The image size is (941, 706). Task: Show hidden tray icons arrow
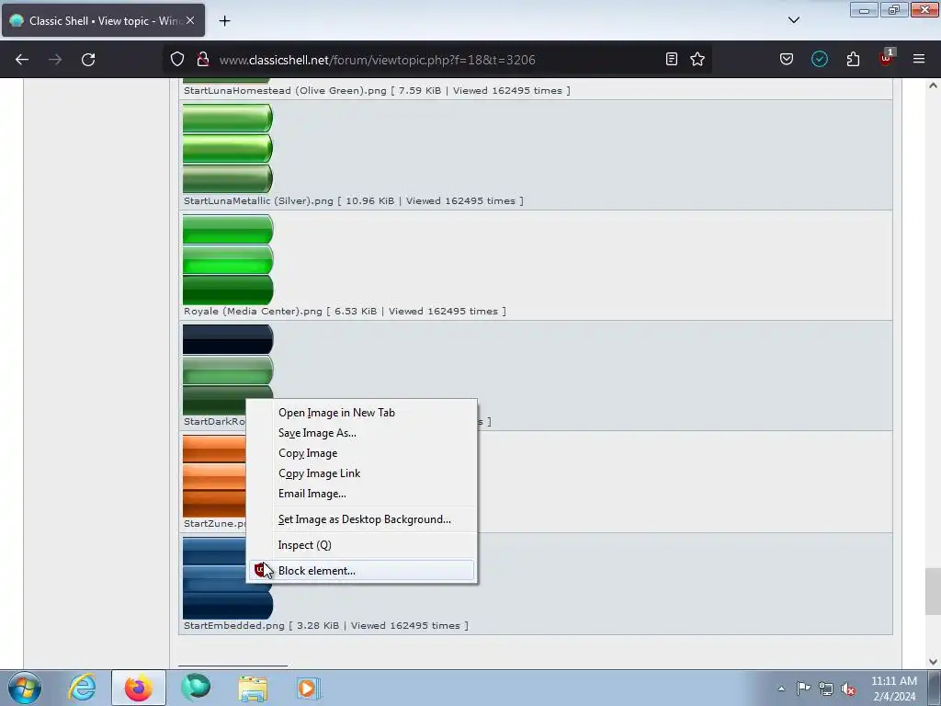(x=781, y=689)
